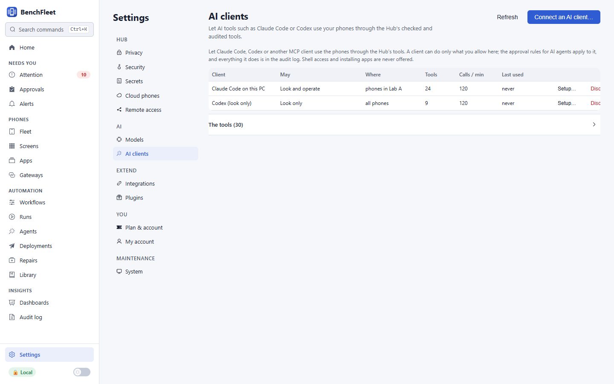Open System under Maintenance

pos(156,271)
